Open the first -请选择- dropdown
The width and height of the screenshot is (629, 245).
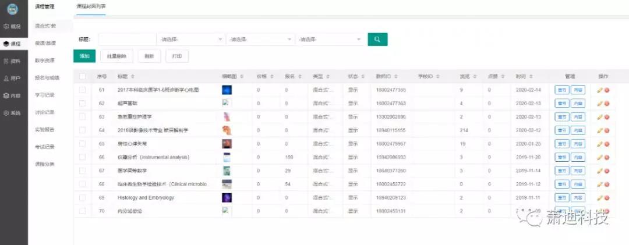click(x=190, y=40)
